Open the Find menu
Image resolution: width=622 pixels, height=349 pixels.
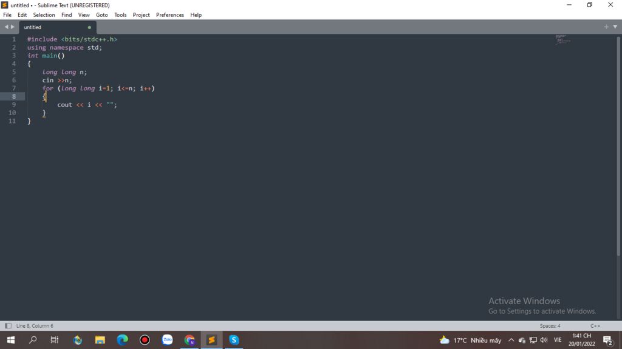point(67,15)
